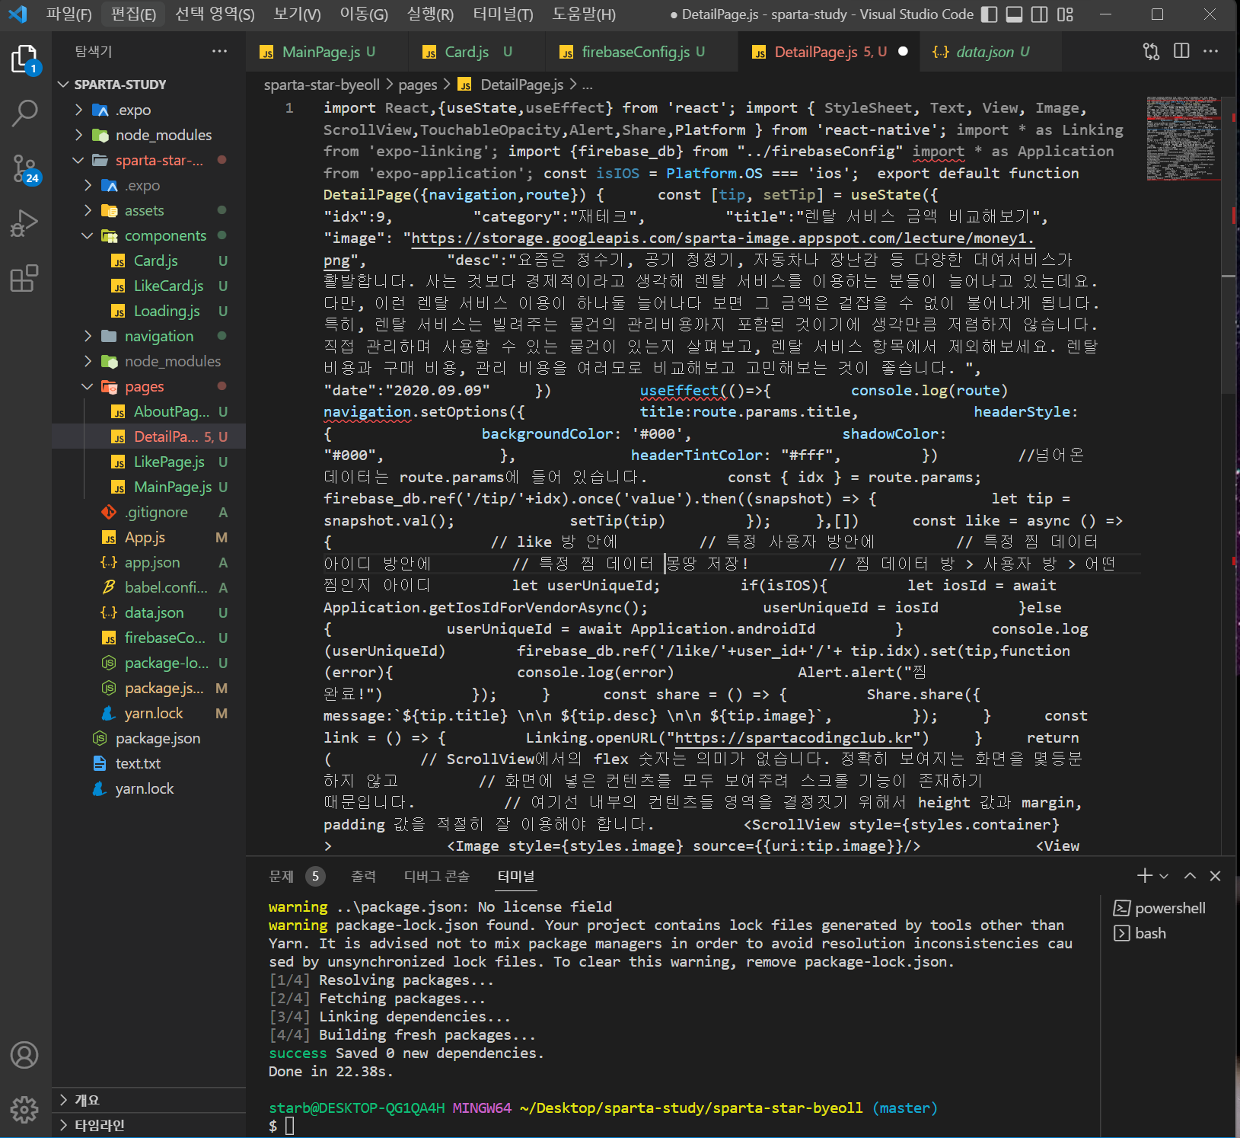Screen dimensions: 1240x1138
Task: Open .gitignore file in explorer
Action: [x=156, y=512]
